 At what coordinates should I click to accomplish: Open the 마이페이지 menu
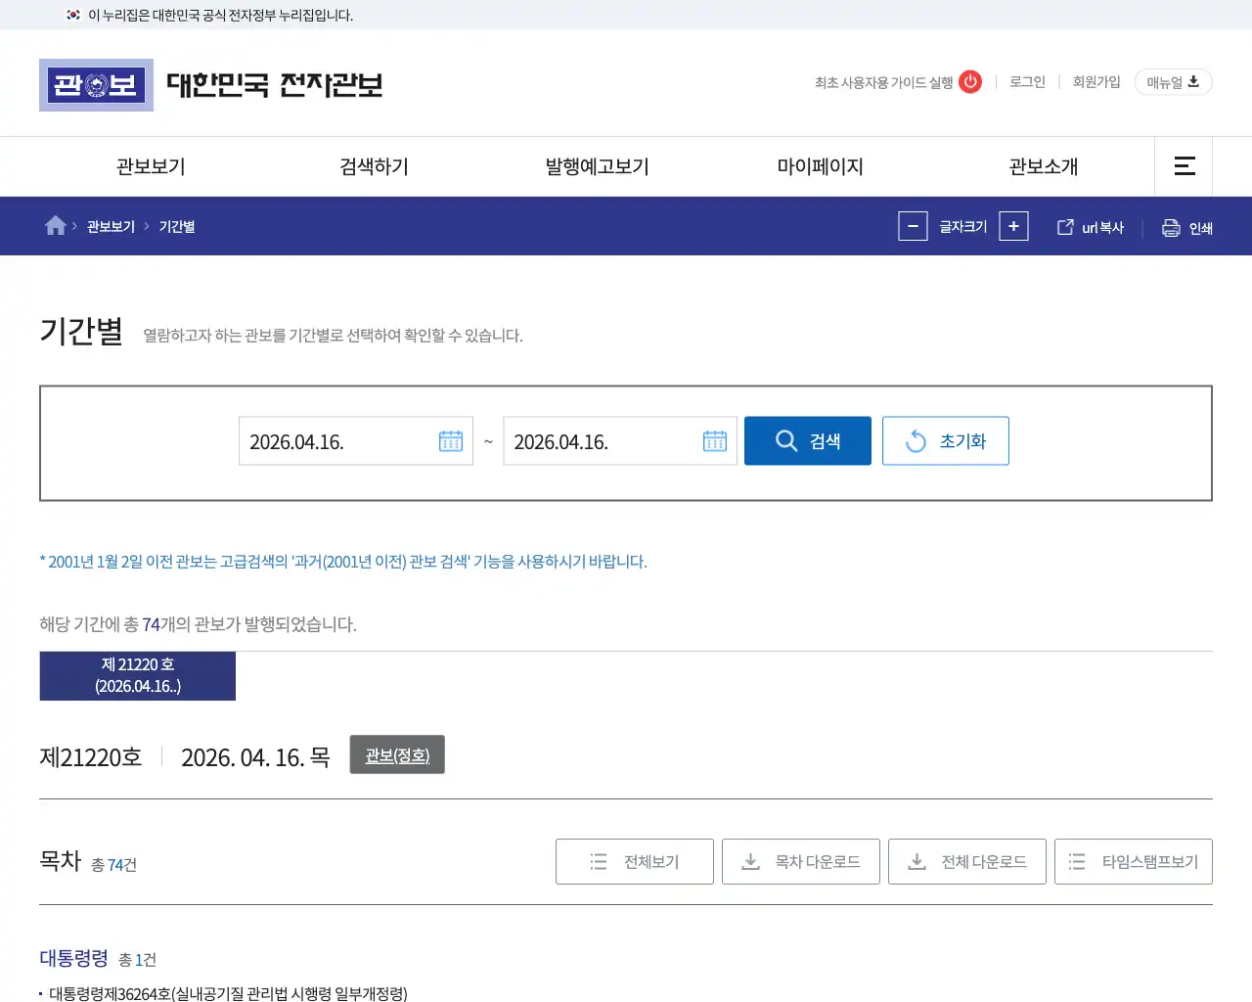(820, 166)
